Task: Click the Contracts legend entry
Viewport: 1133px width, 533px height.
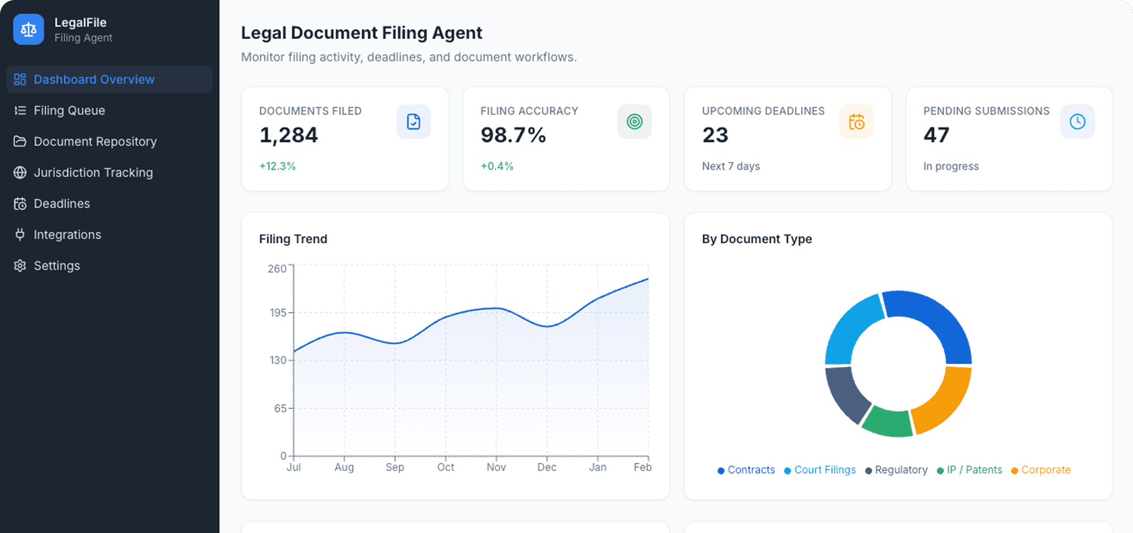Action: pos(746,470)
